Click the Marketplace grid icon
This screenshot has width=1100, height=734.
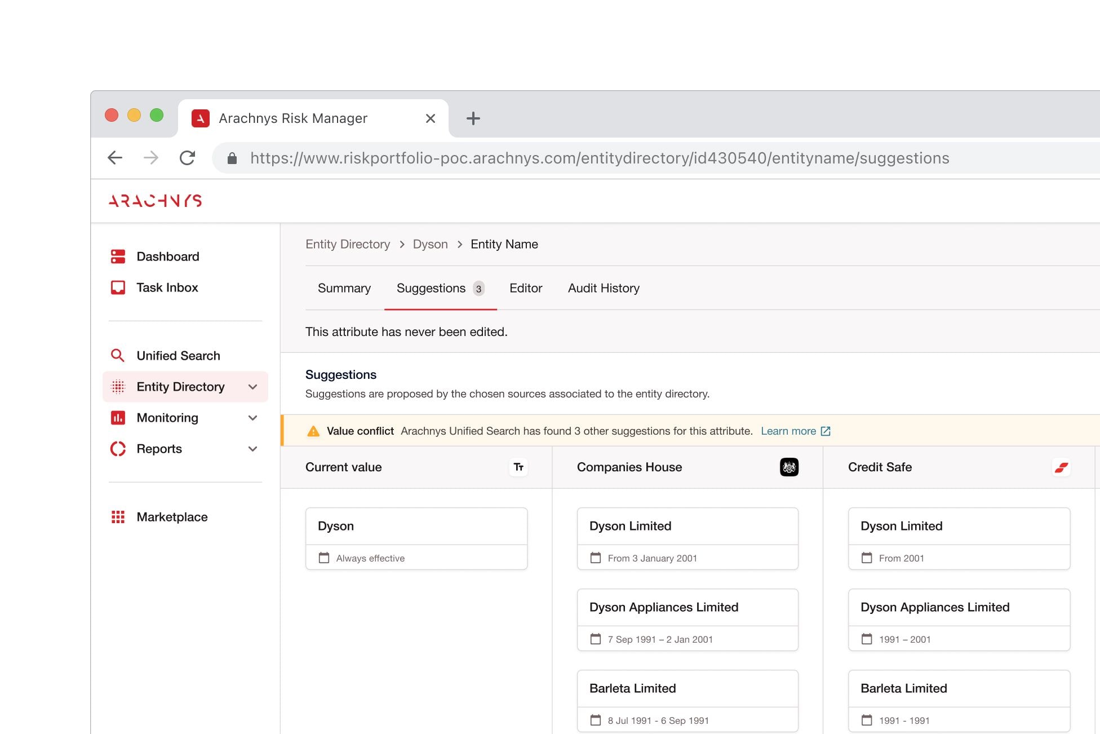tap(118, 517)
